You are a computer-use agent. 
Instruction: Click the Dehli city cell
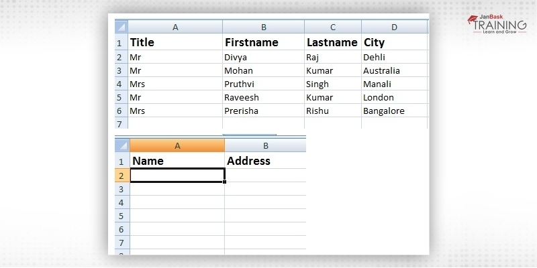pos(395,57)
